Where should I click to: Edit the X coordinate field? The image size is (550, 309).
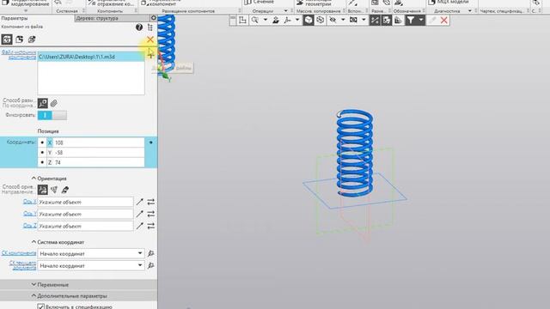[x=98, y=142]
